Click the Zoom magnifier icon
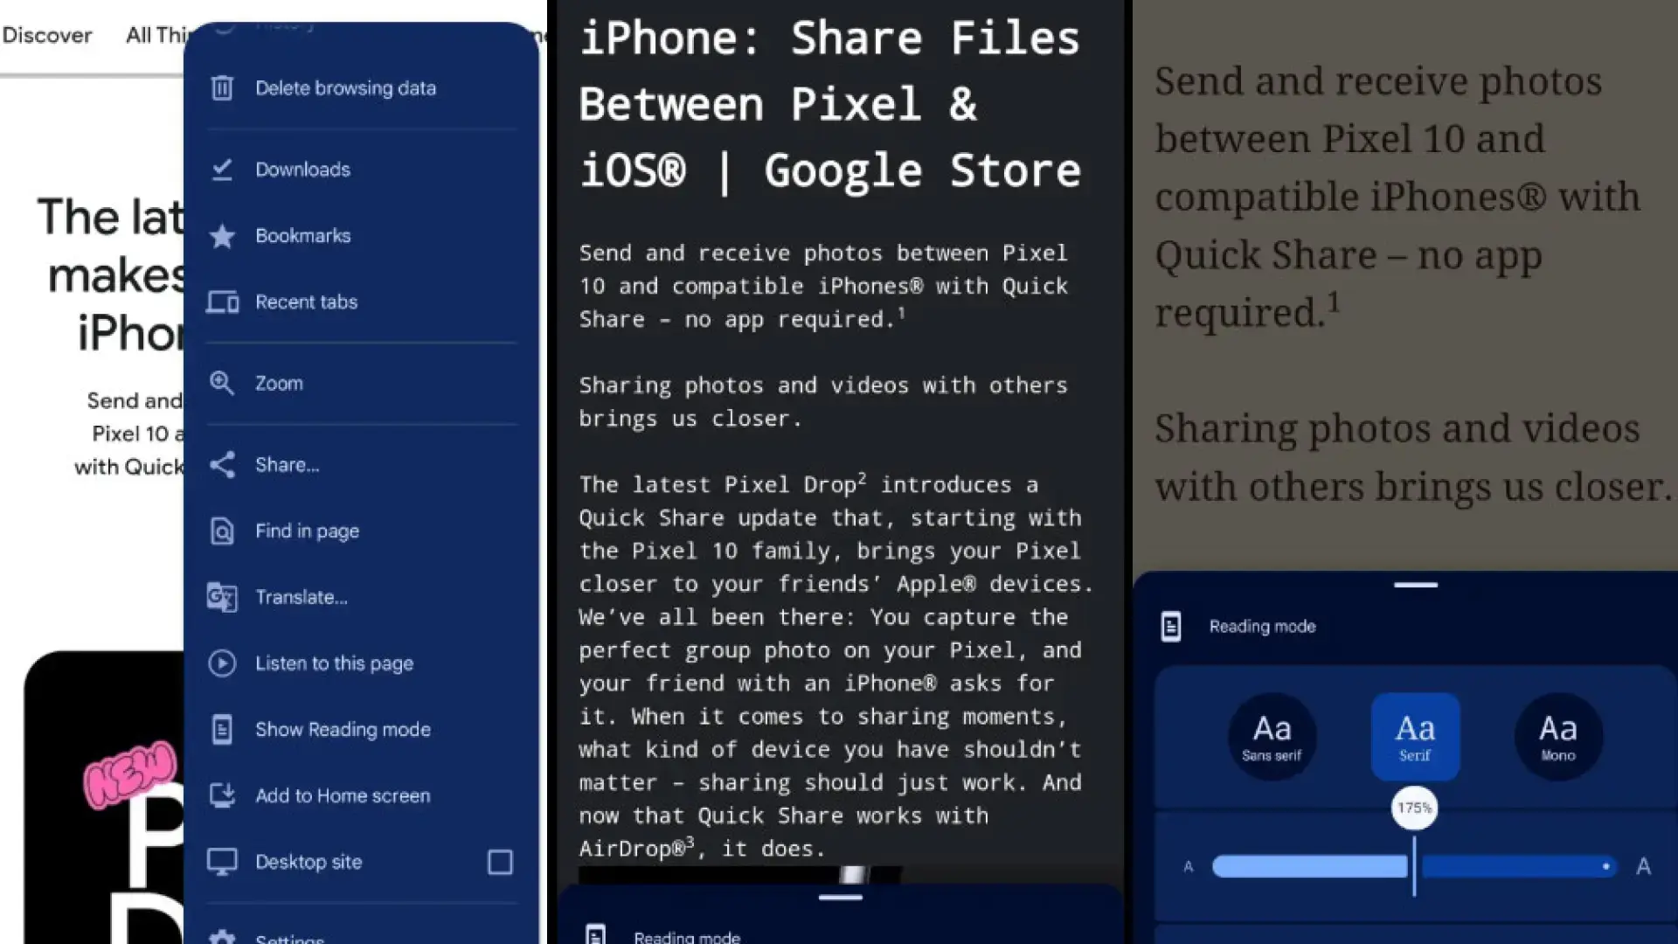The height and width of the screenshot is (944, 1678). pos(222,383)
